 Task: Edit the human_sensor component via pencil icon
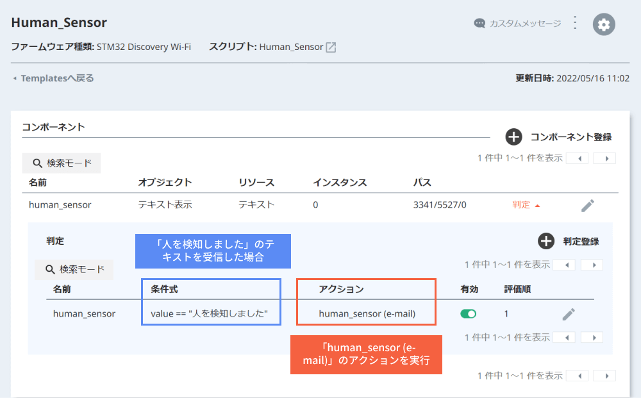click(587, 204)
